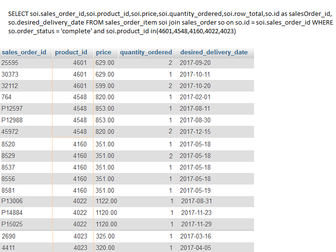
Task: Click sales order 764 row
Action: pyautogui.click(x=127, y=97)
